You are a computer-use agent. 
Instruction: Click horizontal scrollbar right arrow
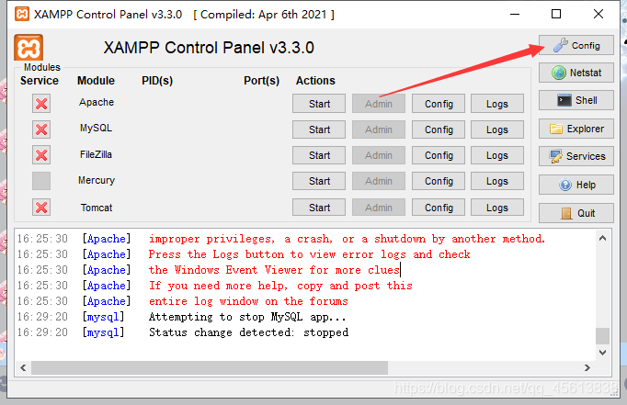(x=587, y=368)
